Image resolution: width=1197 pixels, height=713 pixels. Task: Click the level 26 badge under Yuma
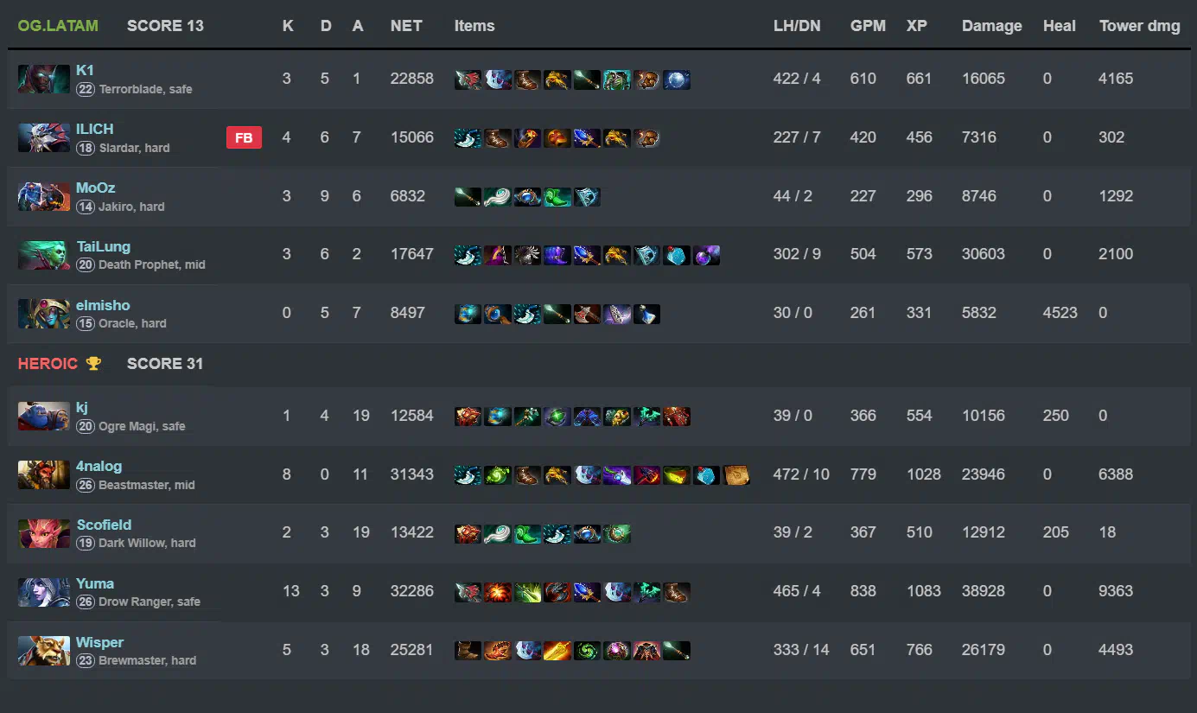[x=86, y=602]
